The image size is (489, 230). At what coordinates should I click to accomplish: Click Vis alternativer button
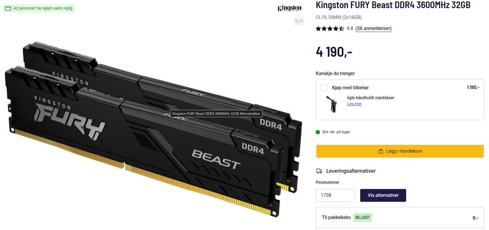(383, 195)
